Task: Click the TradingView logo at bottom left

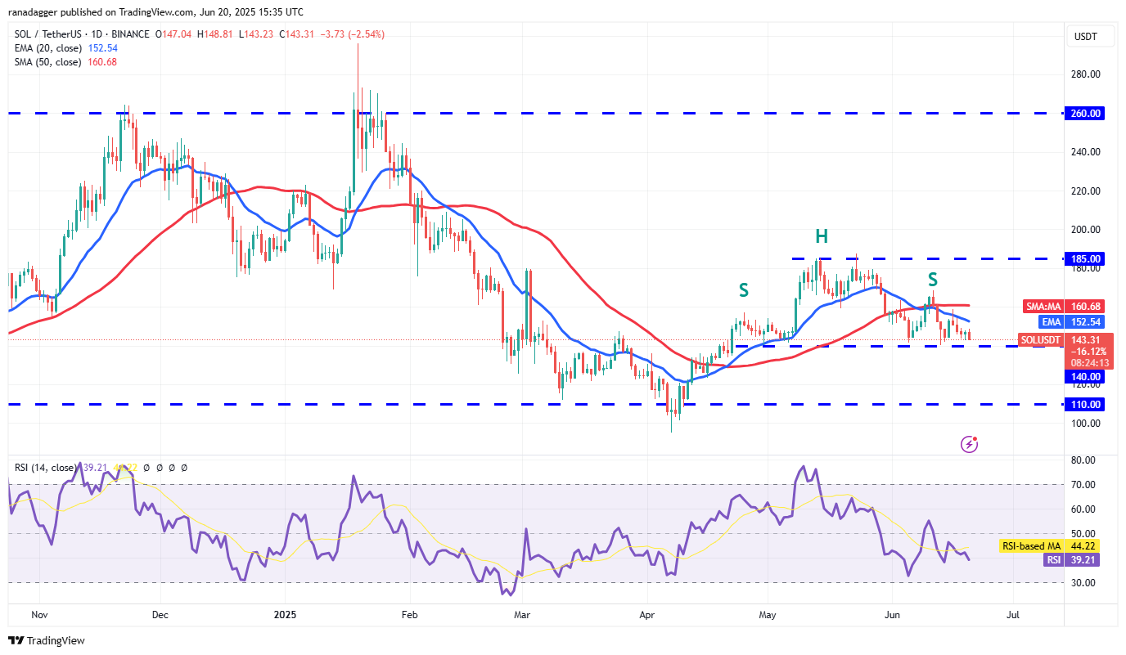Action: 47,640
